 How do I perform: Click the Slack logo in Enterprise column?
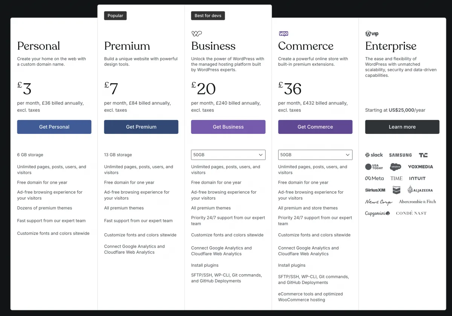click(374, 155)
